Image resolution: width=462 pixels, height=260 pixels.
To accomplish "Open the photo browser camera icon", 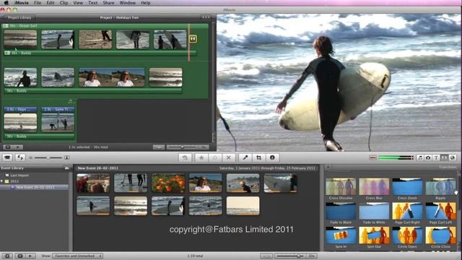I will [x=428, y=157].
